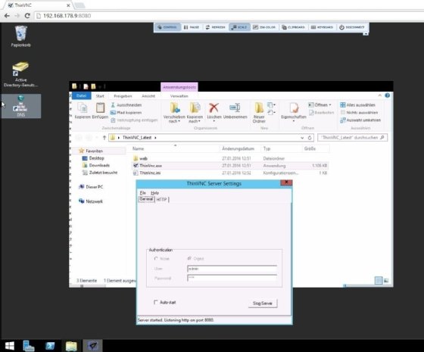Screen dimensions: 424x352
Task: Click the browser address bar
Action: tap(227, 16)
